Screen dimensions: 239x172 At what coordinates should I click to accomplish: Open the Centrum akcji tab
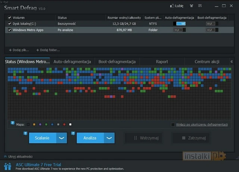click(207, 61)
